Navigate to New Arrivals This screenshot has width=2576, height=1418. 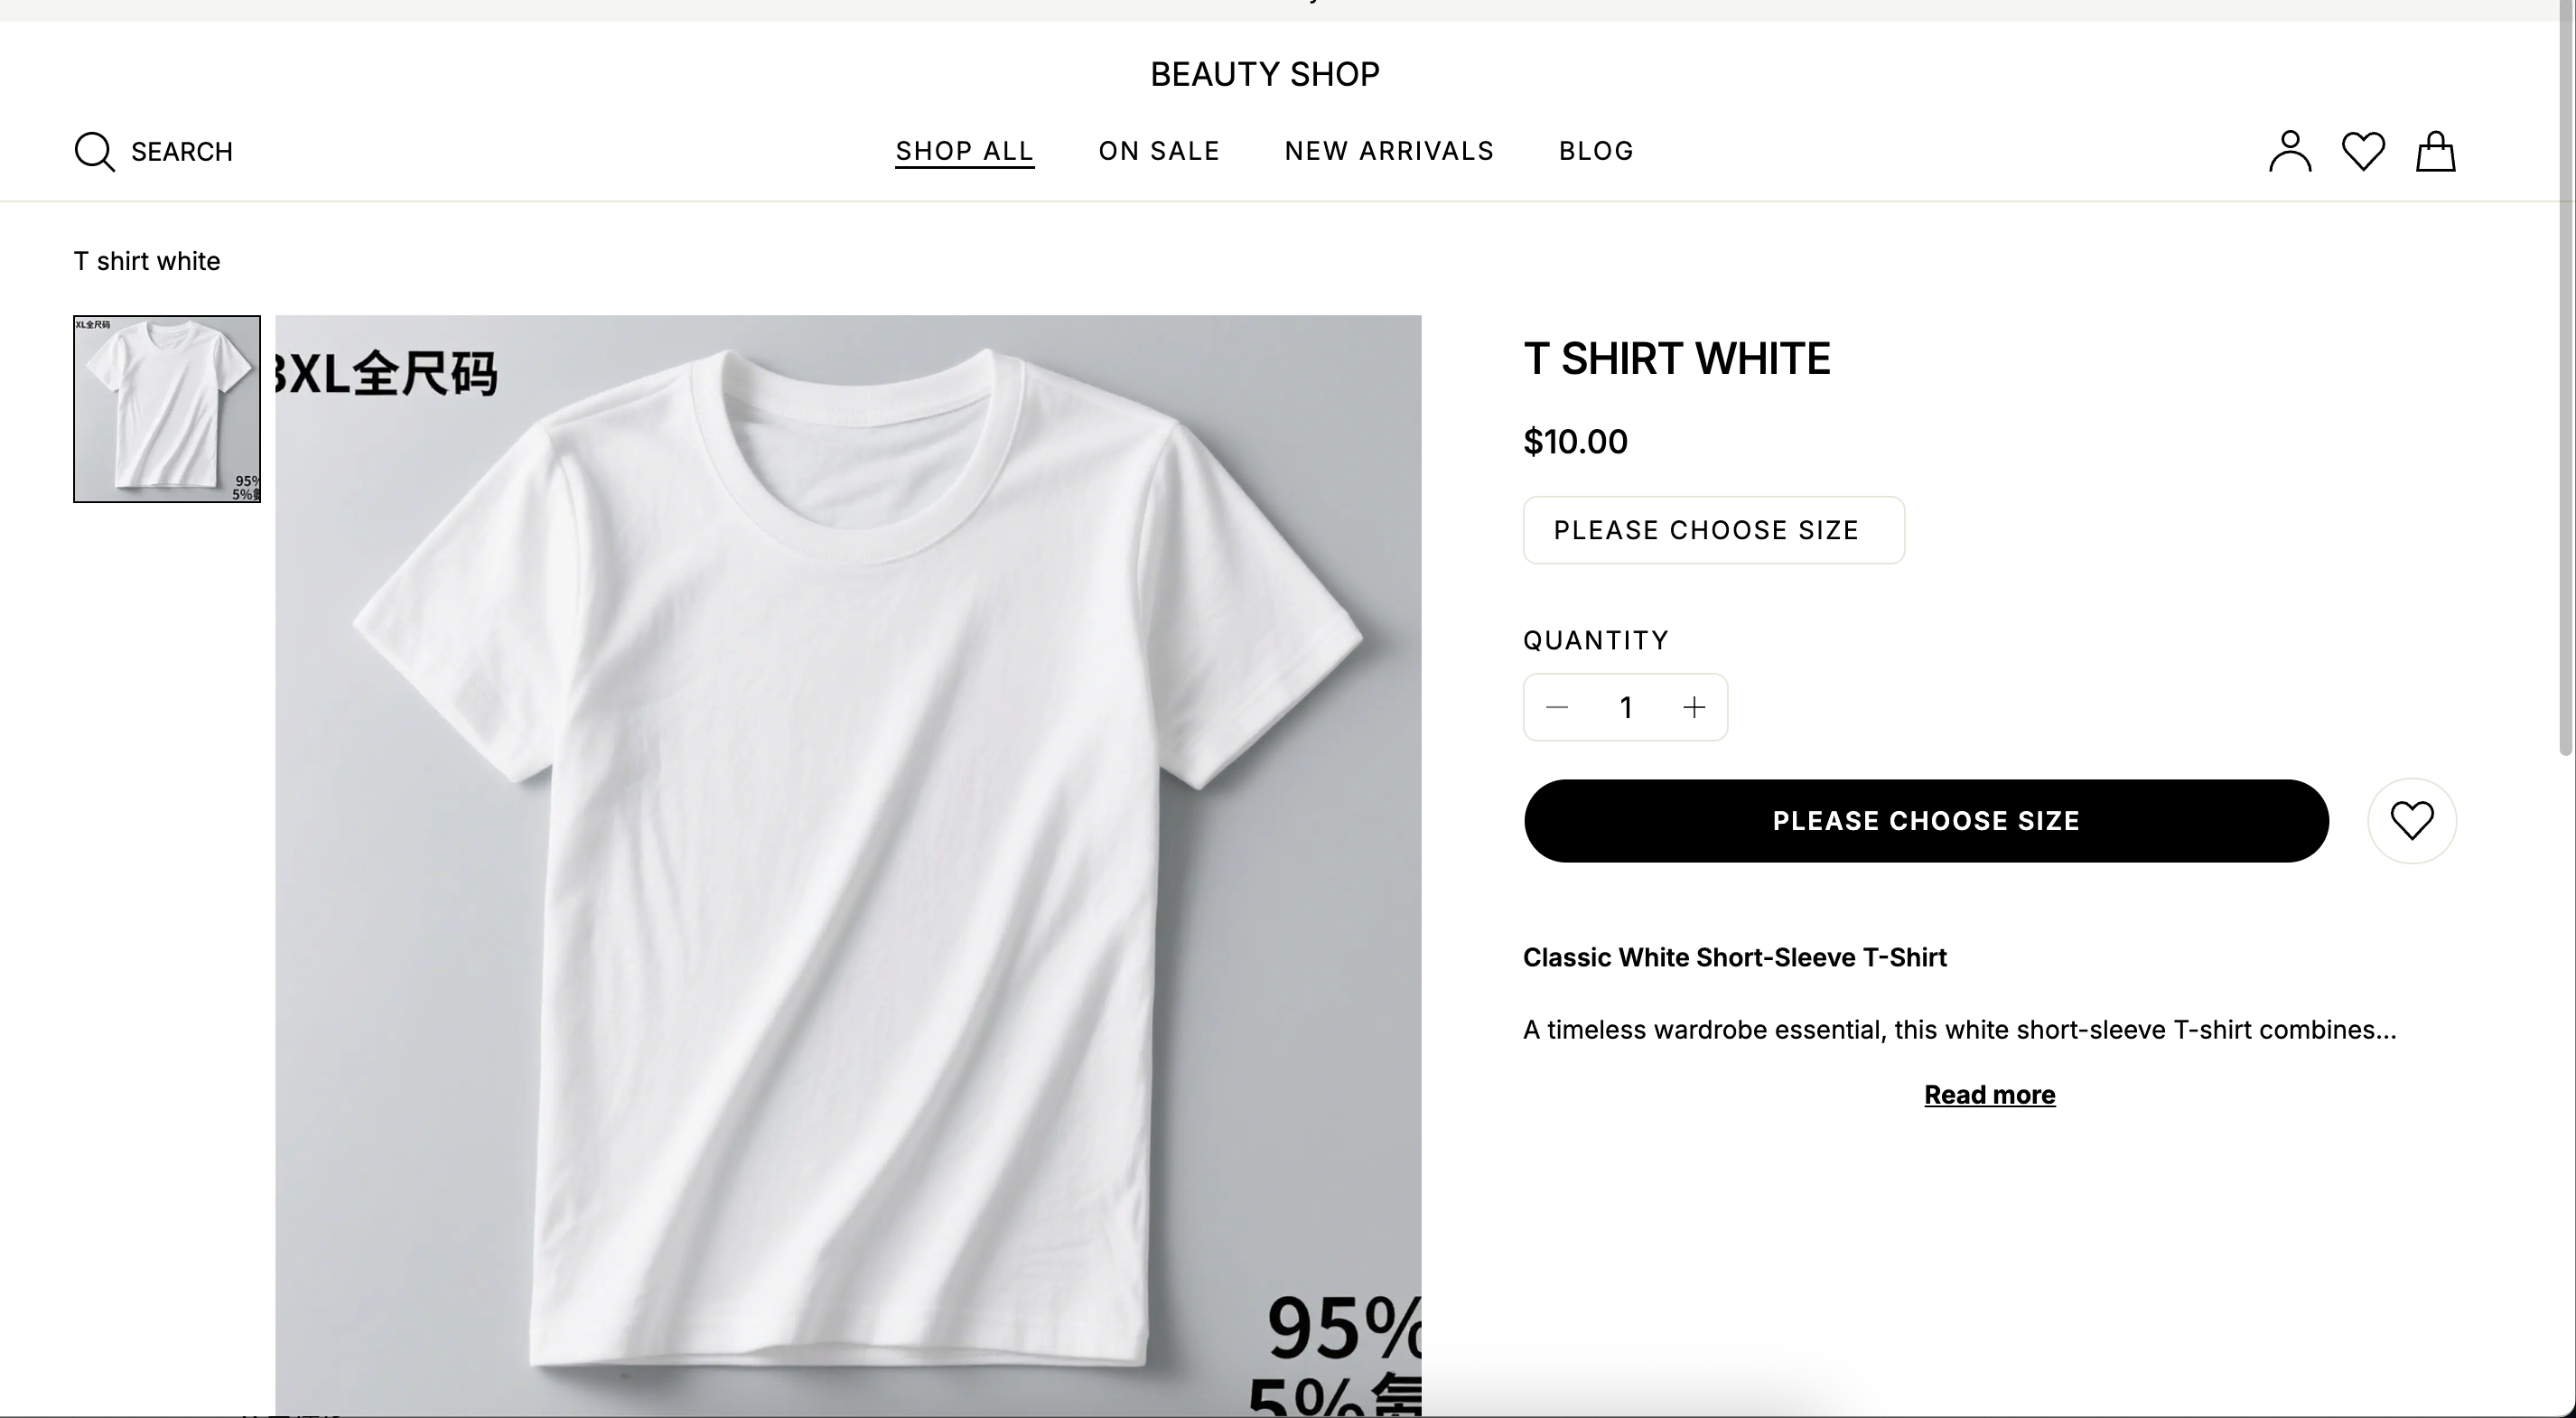tap(1389, 151)
